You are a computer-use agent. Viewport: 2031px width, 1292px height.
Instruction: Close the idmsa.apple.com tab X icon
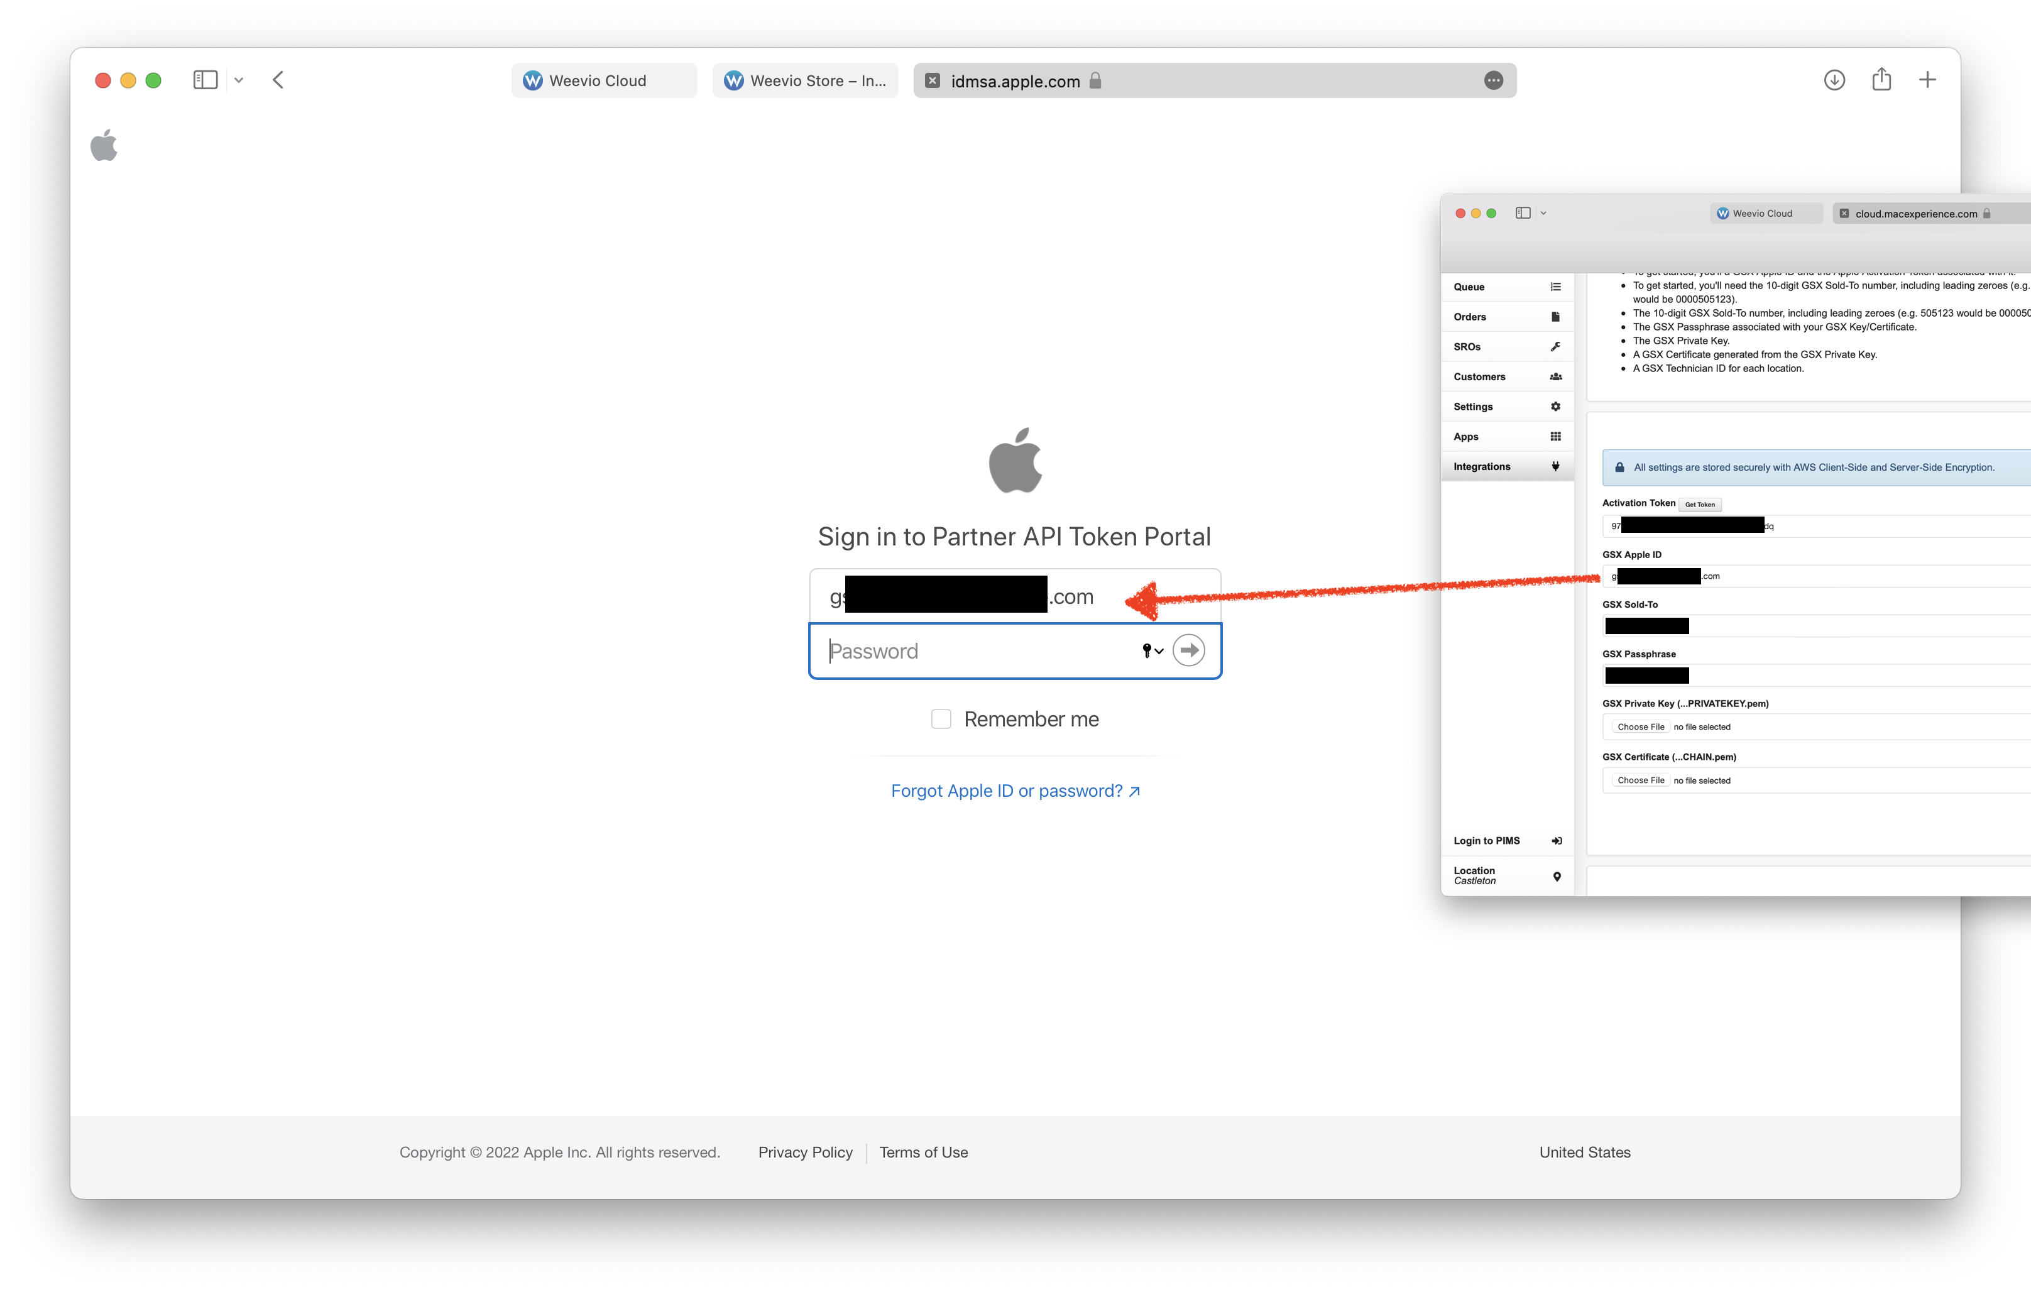[x=932, y=81]
